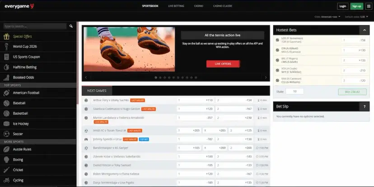Image resolution: width=374 pixels, height=187 pixels.
Task: Bet -167 on Hugo Gaston
Action: [x=234, y=109]
